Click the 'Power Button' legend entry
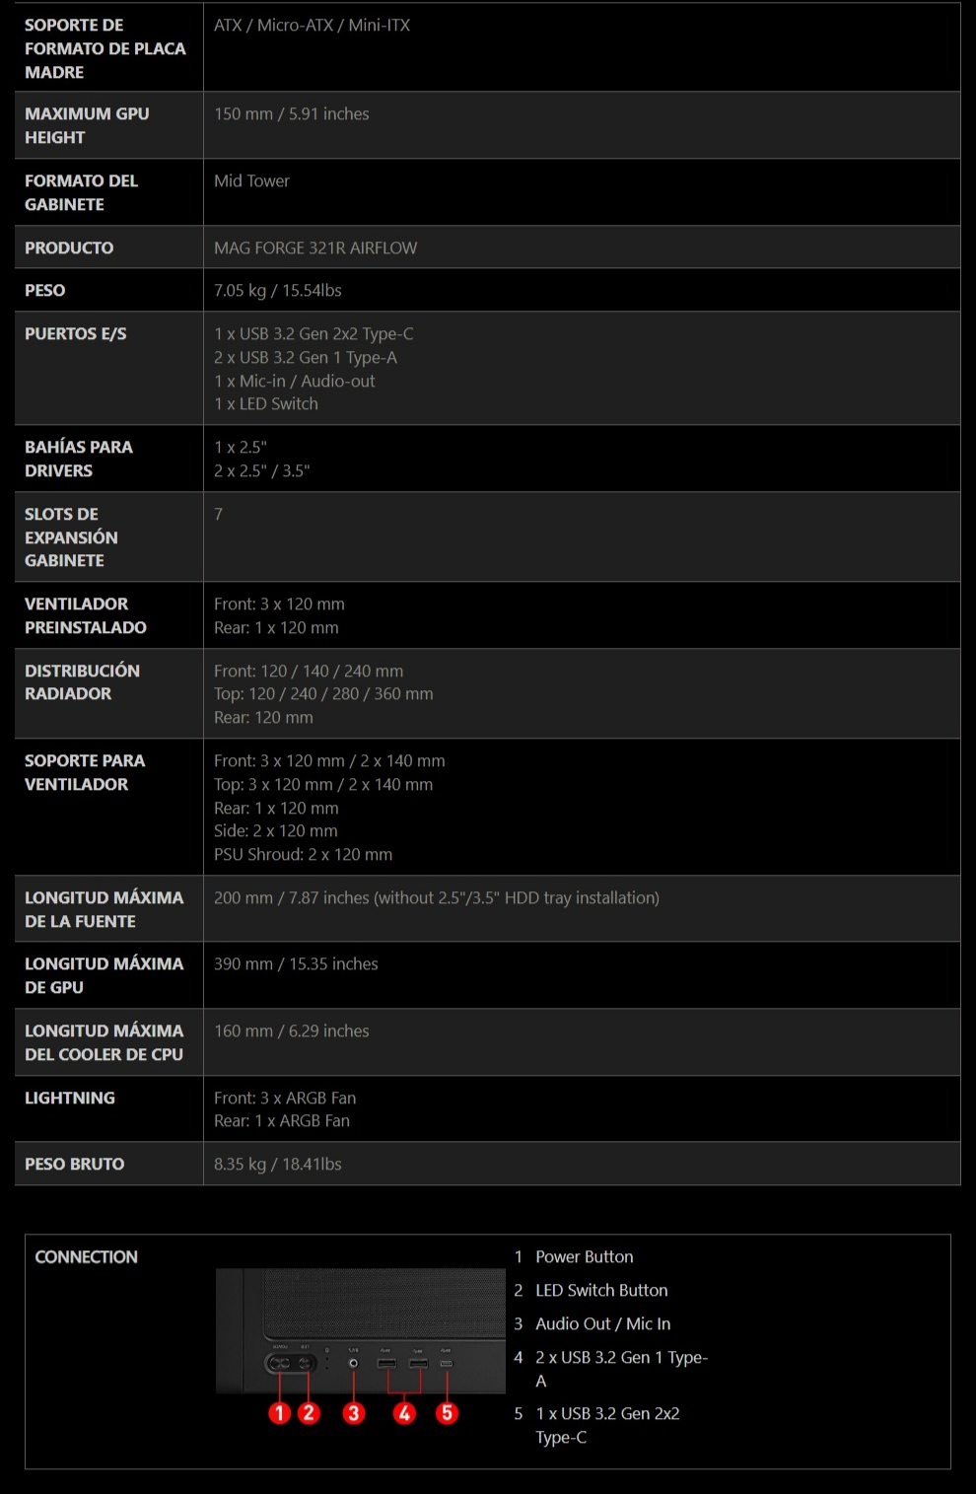976x1494 pixels. pyautogui.click(x=584, y=1257)
